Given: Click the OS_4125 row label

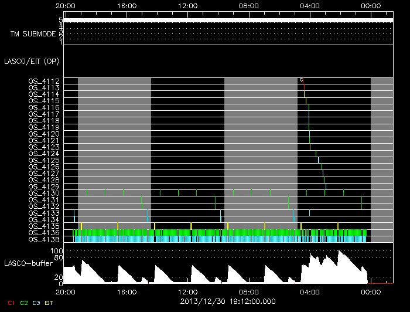Looking at the screenshot, I should [x=44, y=160].
